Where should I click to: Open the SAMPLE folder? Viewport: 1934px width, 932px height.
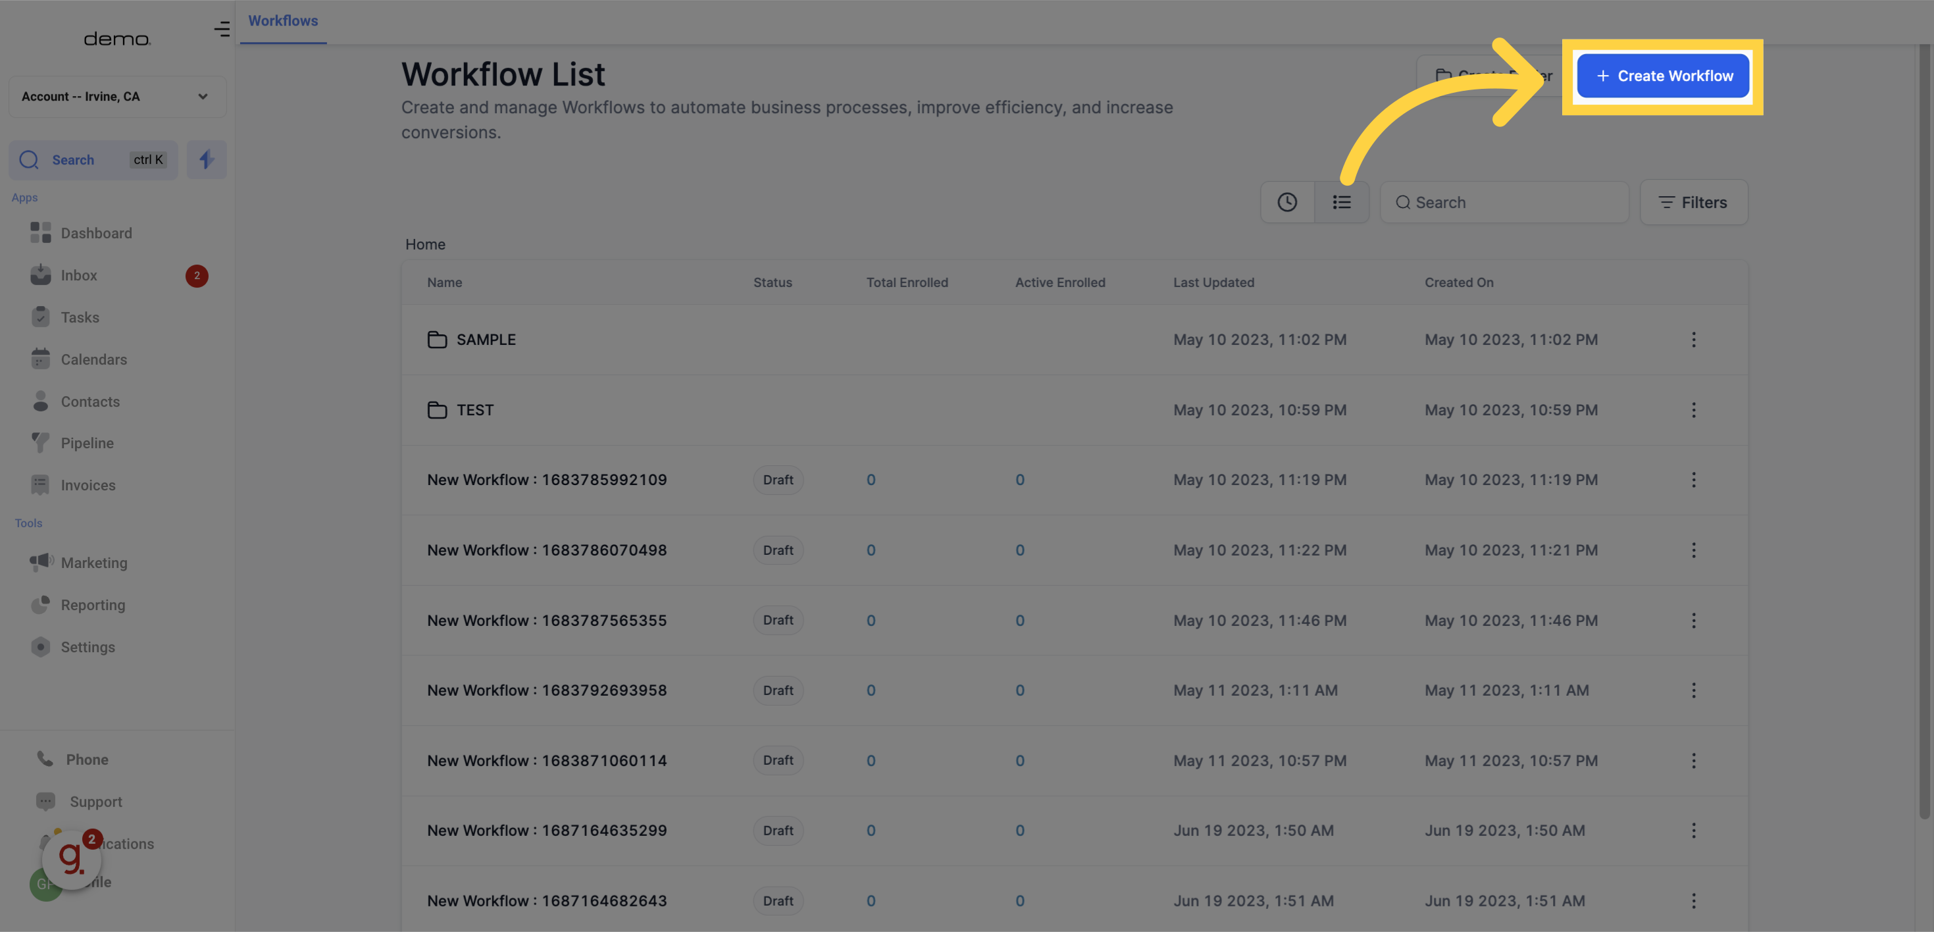click(471, 340)
